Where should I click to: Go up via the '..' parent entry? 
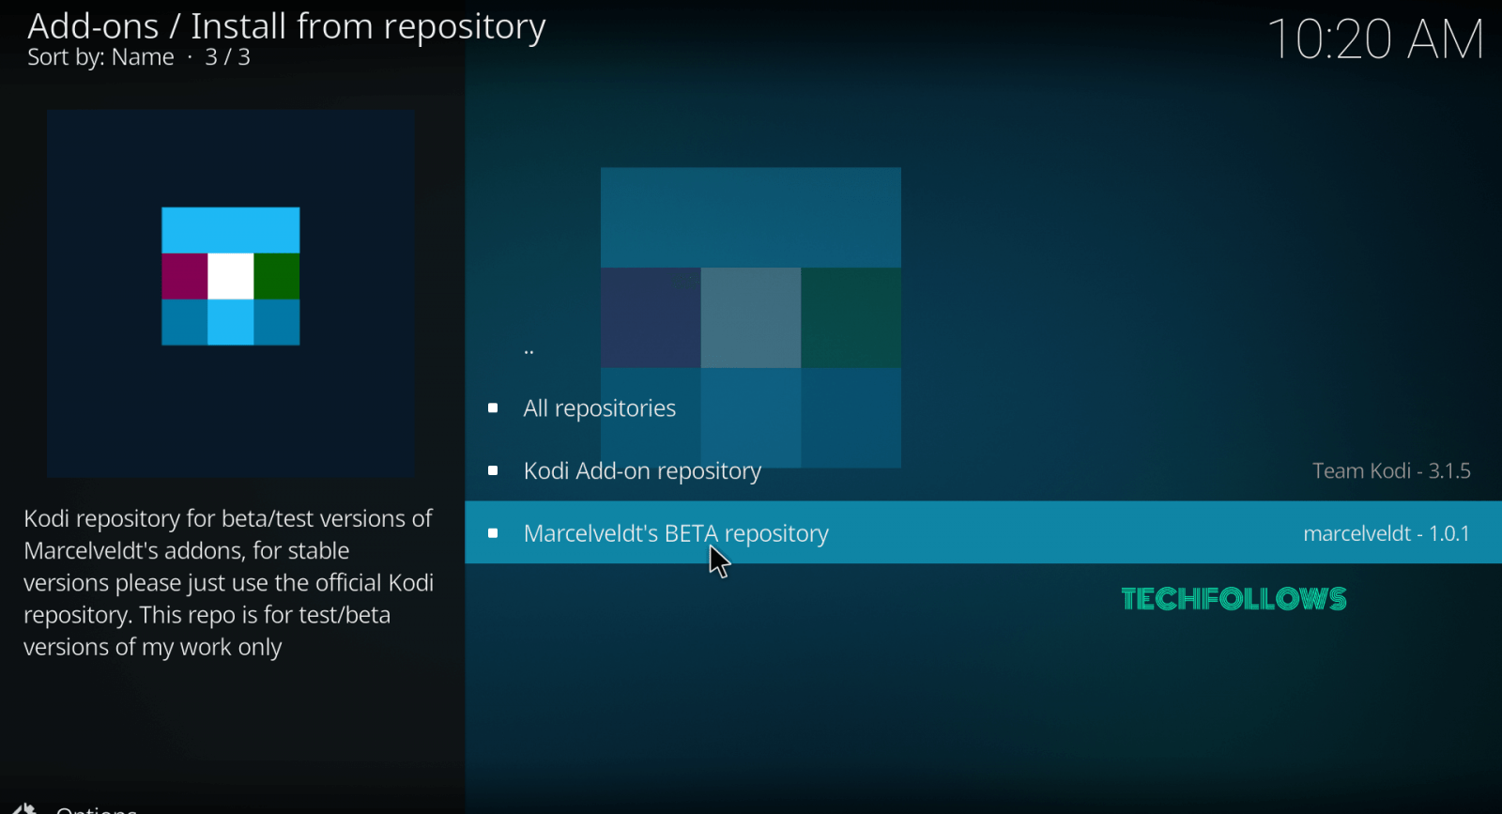(983, 349)
